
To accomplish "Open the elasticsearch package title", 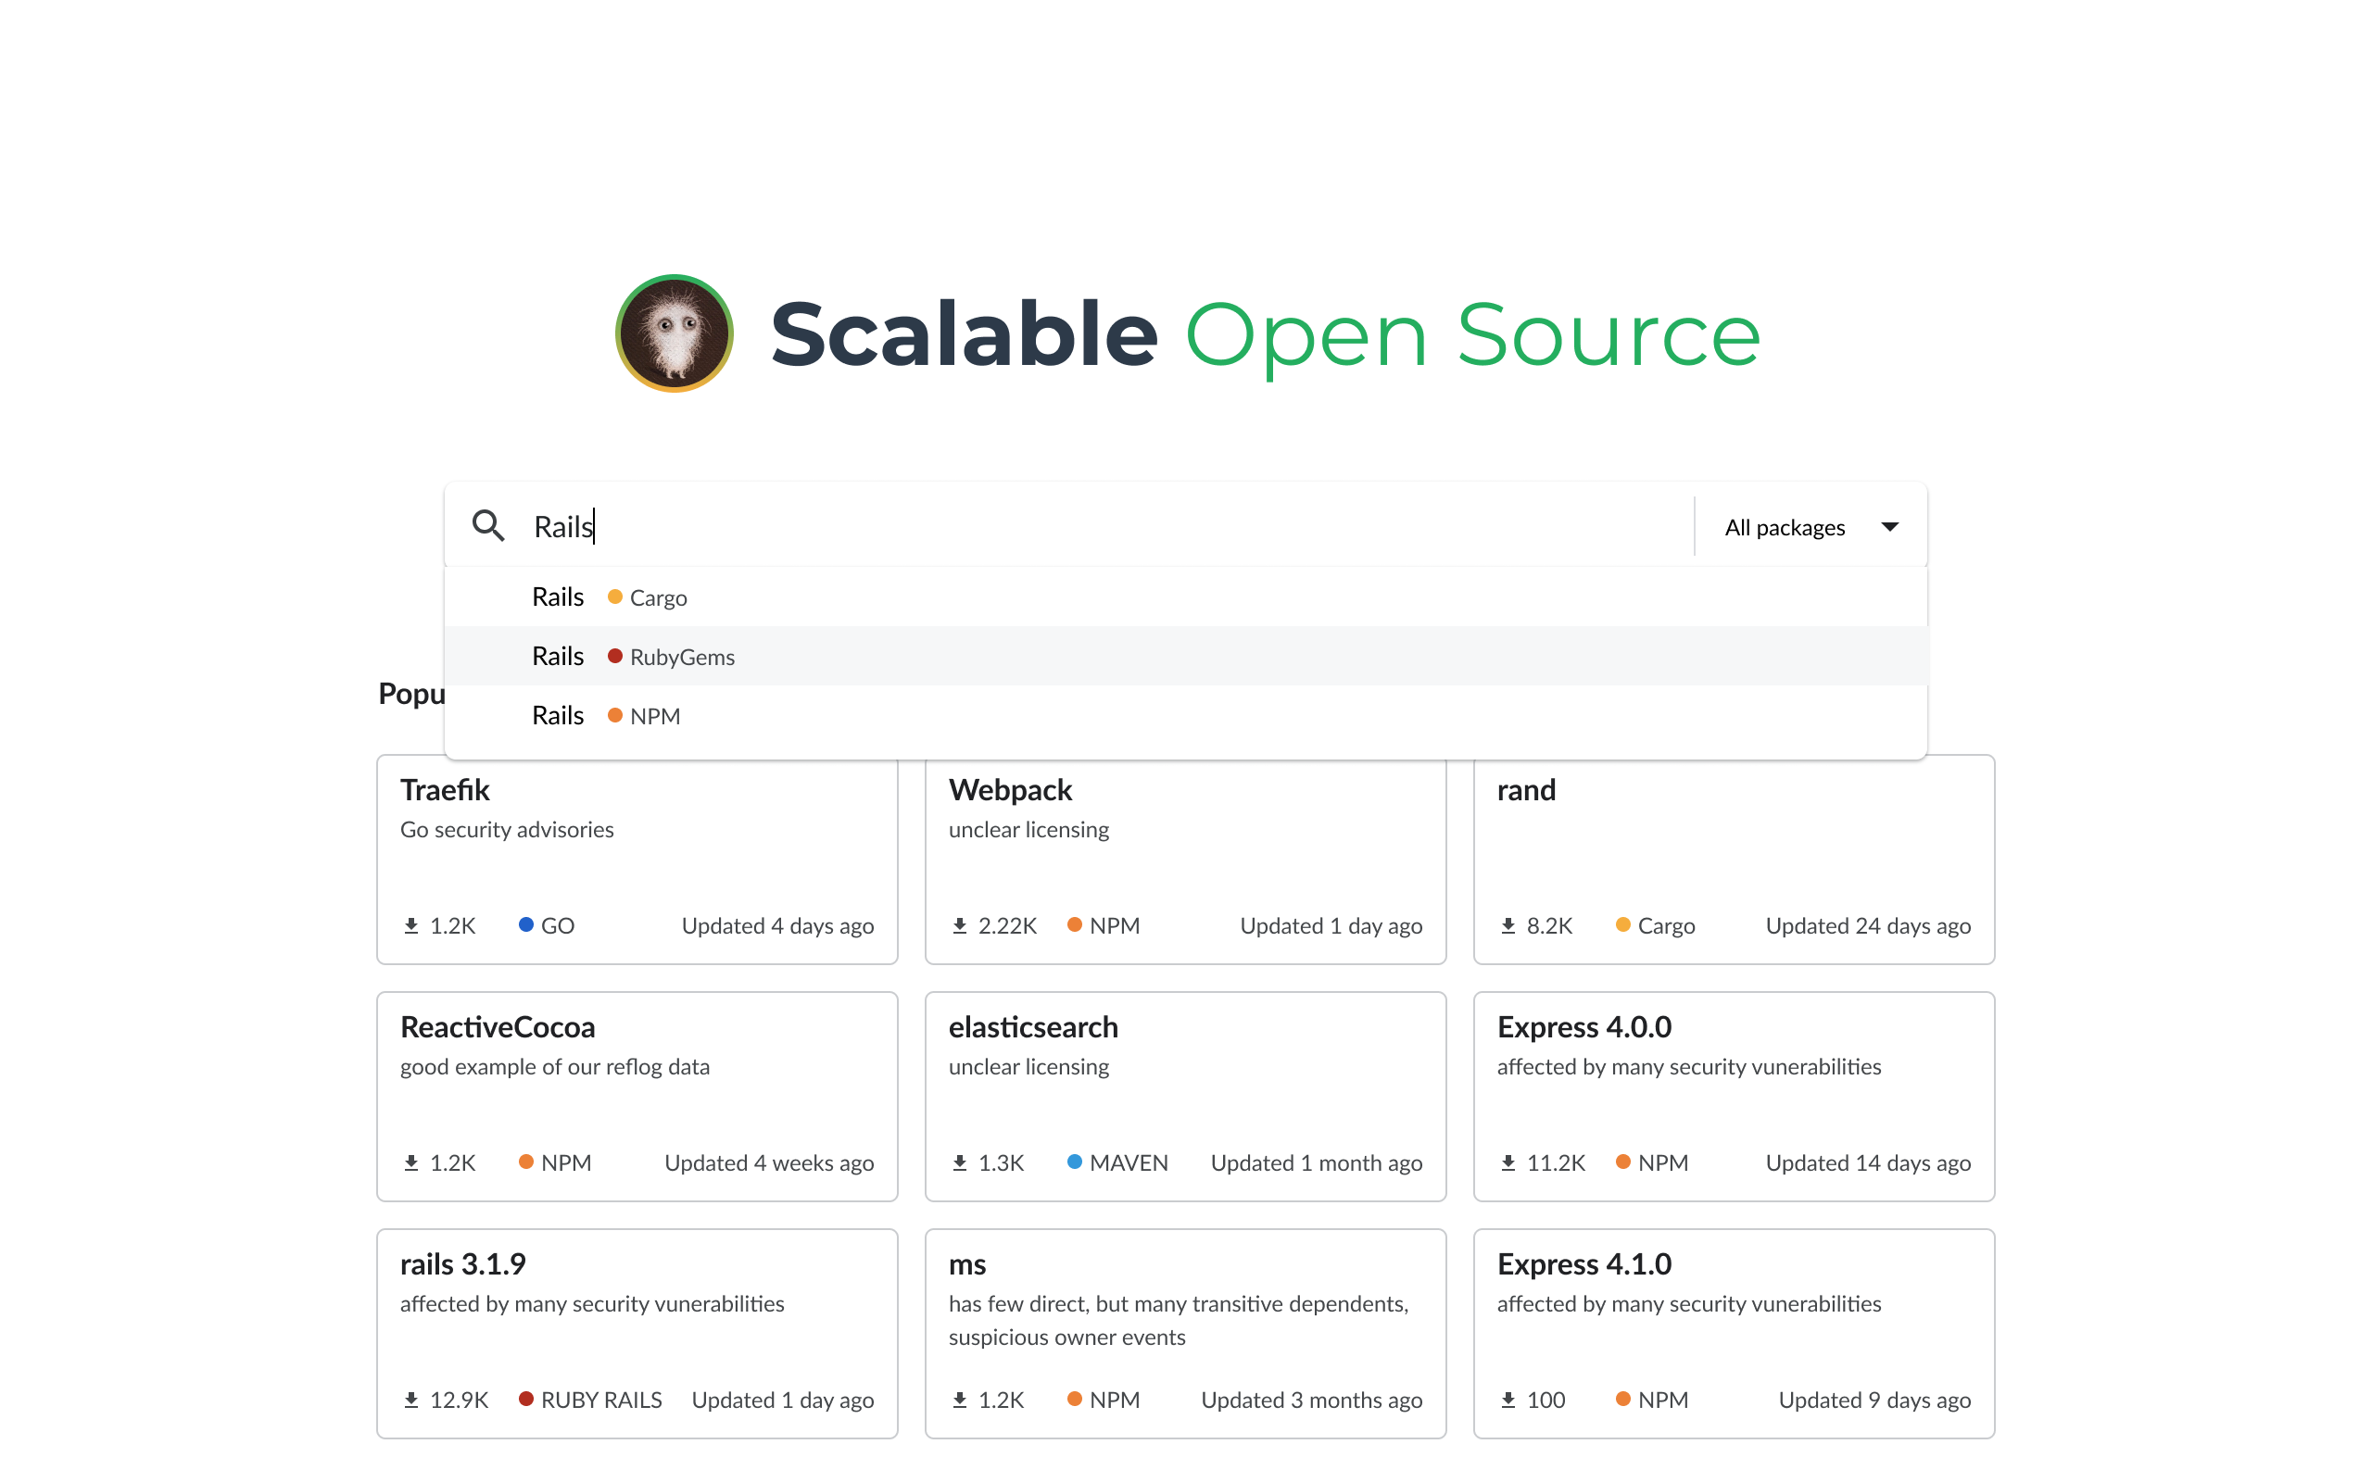I will pos(1033,1027).
